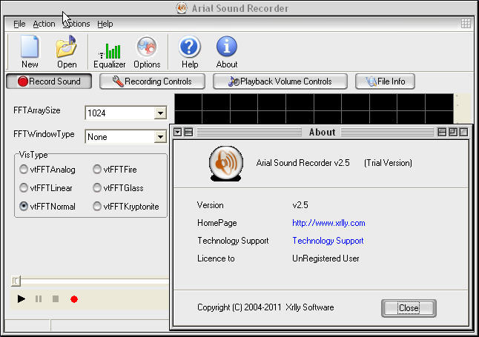Viewport: 479px width, 337px height.
Task: Visit the http://www.xrlly.com homepage link
Action: point(328,223)
